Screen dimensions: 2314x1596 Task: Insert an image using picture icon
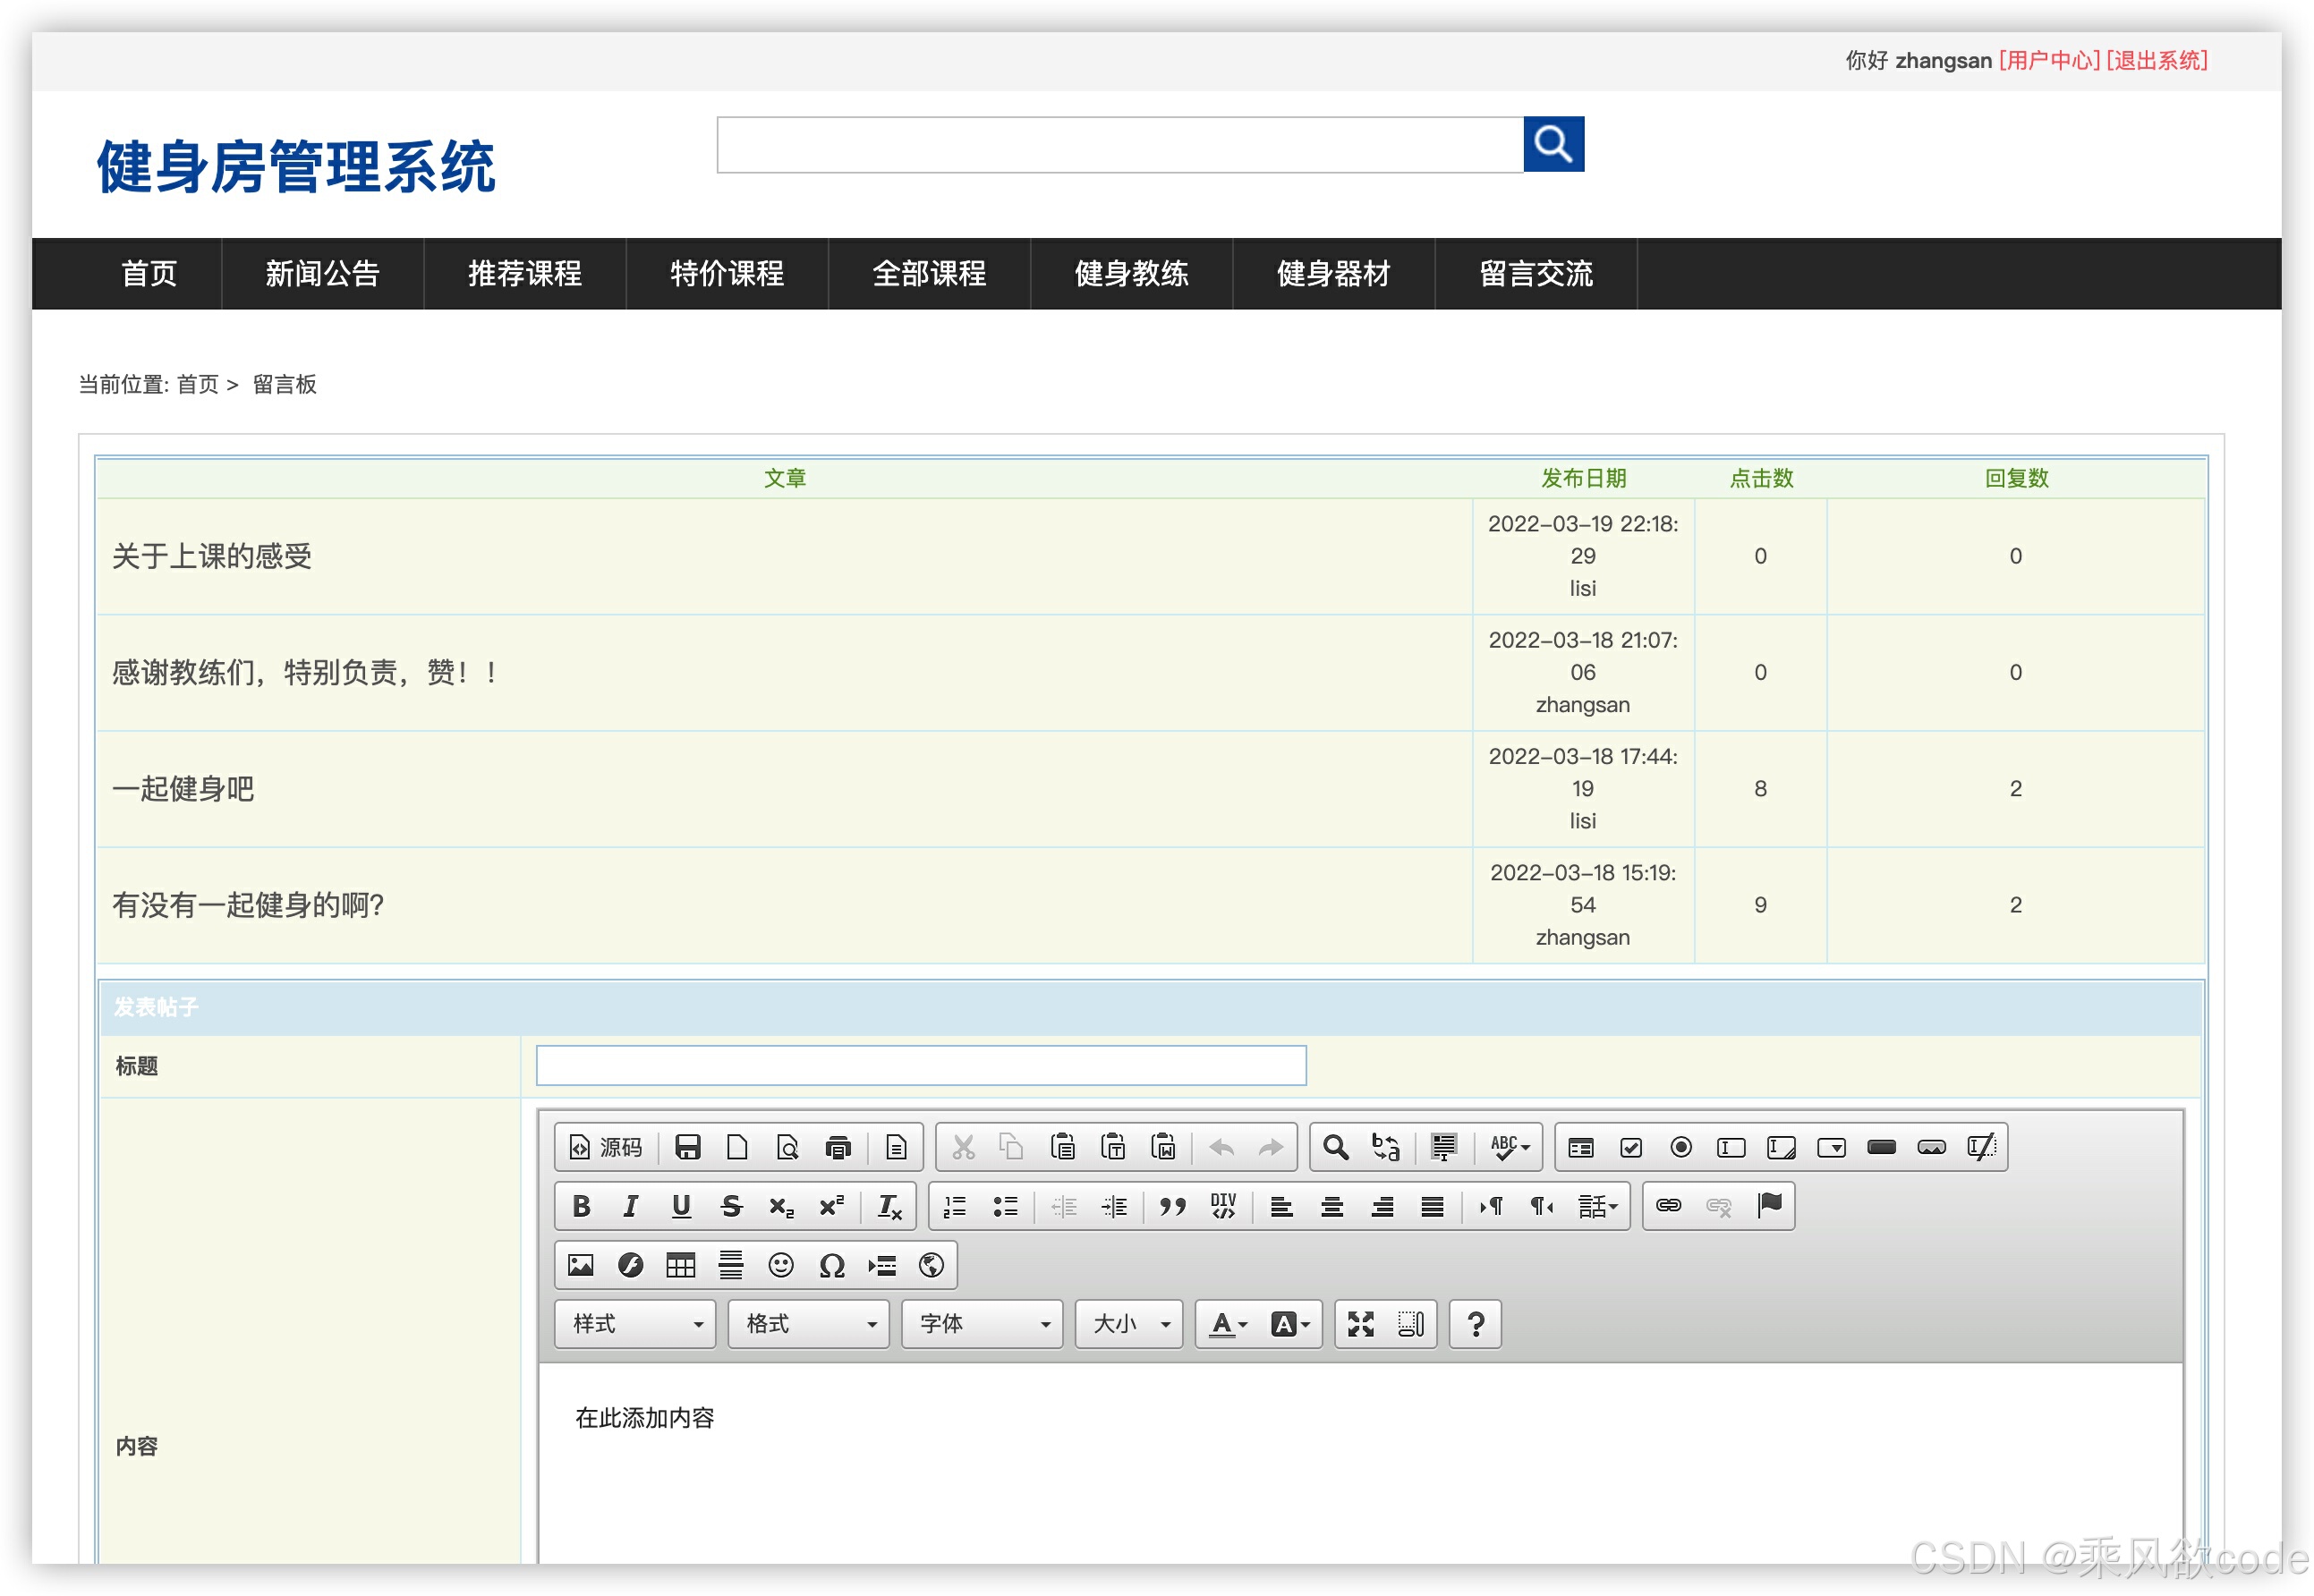click(580, 1265)
